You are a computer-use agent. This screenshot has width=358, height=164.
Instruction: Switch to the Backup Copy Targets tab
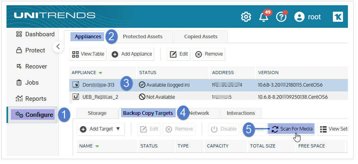point(148,113)
